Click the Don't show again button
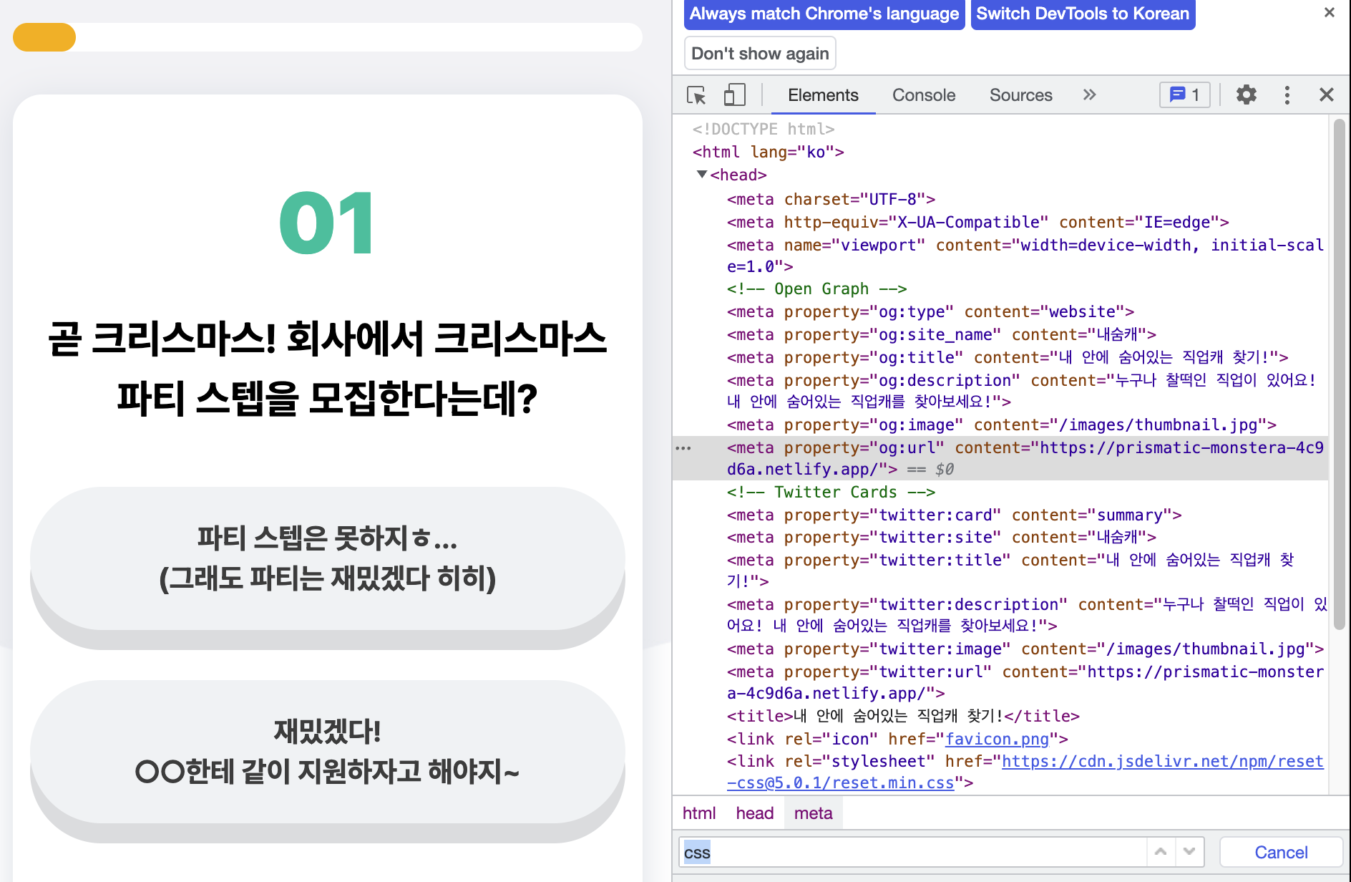 [760, 52]
